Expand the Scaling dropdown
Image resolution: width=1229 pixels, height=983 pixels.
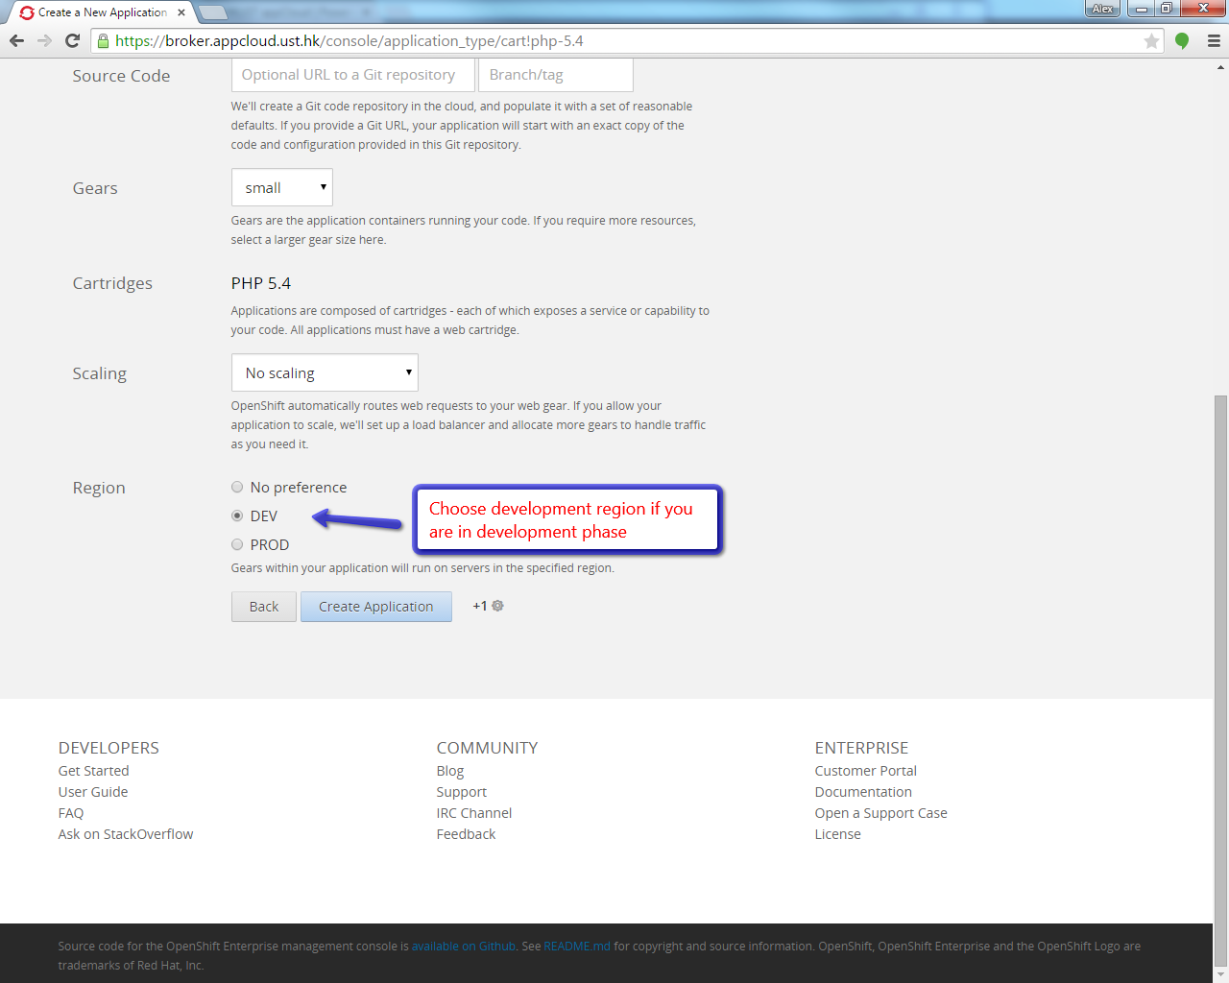[x=325, y=373]
